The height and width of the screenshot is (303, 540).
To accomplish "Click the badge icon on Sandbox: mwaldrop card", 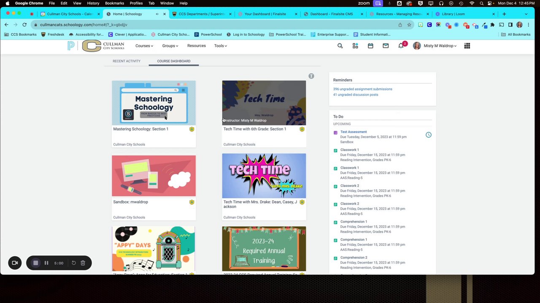I will pyautogui.click(x=192, y=202).
